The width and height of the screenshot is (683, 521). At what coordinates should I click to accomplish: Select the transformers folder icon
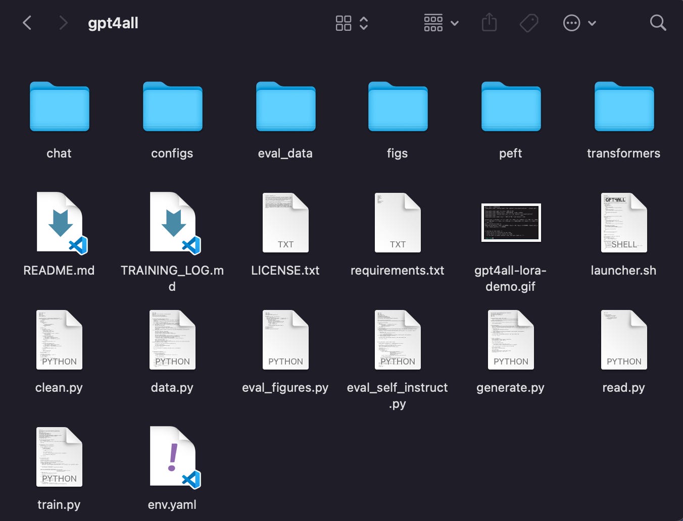coord(624,107)
